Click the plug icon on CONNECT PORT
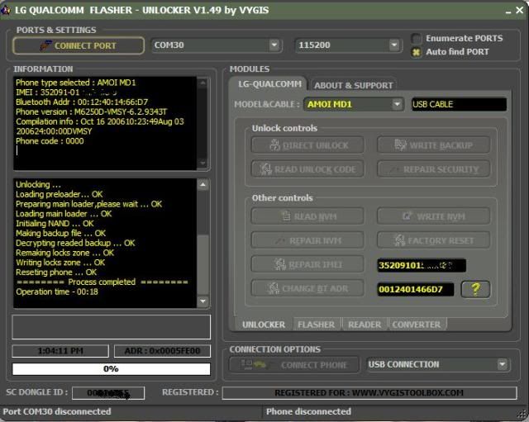The height and width of the screenshot is (422, 529). coord(45,45)
